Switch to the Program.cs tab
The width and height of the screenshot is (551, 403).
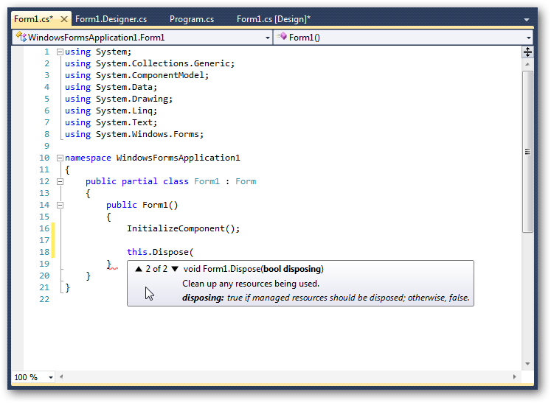click(x=192, y=19)
